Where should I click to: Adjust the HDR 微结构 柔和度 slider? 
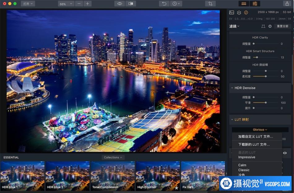(x=266, y=76)
